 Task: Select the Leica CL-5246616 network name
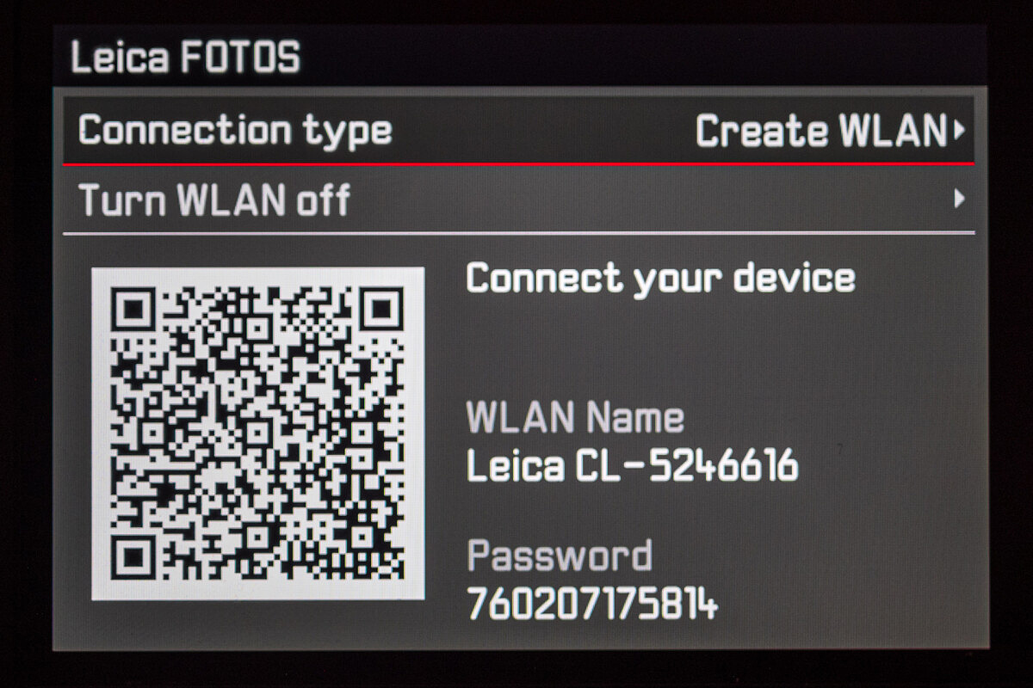click(x=633, y=466)
